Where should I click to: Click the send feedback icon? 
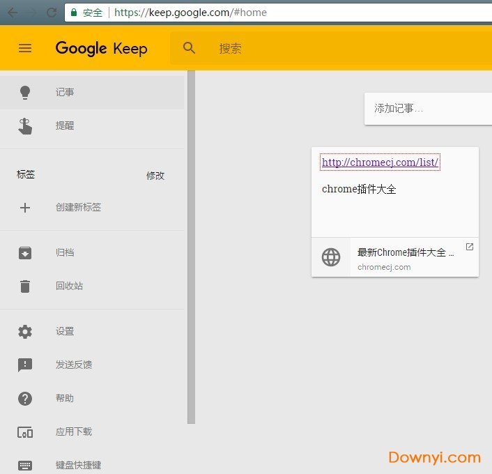tap(25, 365)
